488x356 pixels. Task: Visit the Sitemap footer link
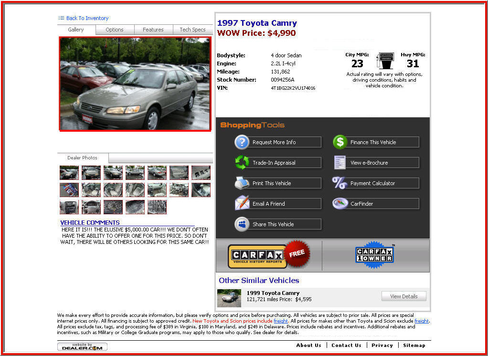[414, 345]
